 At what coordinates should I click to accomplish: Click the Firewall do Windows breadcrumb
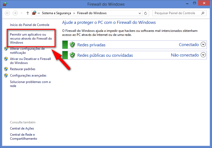click(x=92, y=13)
